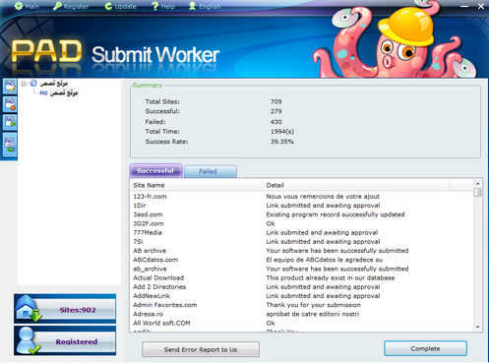Image resolution: width=489 pixels, height=364 pixels.
Task: Select the Add 2 Directories row
Action: [x=302, y=287]
